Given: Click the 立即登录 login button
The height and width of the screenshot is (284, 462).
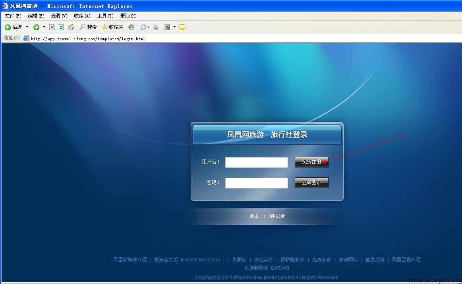Looking at the screenshot, I should click(x=311, y=183).
